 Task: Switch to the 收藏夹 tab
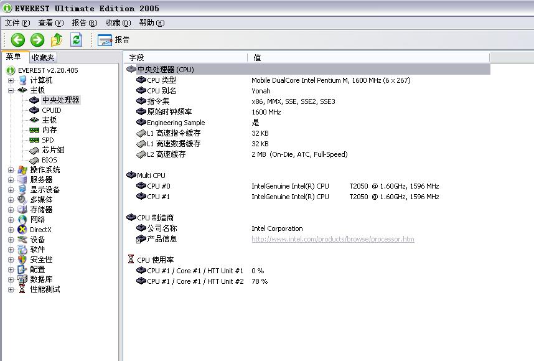[43, 57]
